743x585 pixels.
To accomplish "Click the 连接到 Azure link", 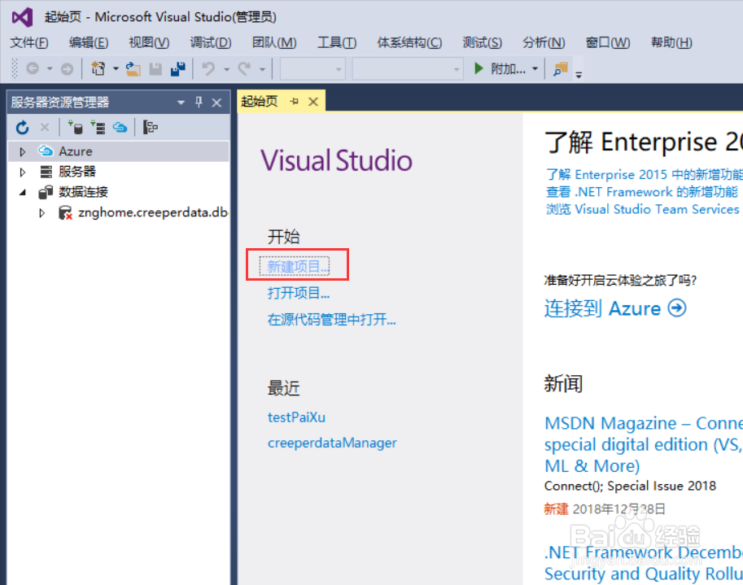I will [x=602, y=308].
